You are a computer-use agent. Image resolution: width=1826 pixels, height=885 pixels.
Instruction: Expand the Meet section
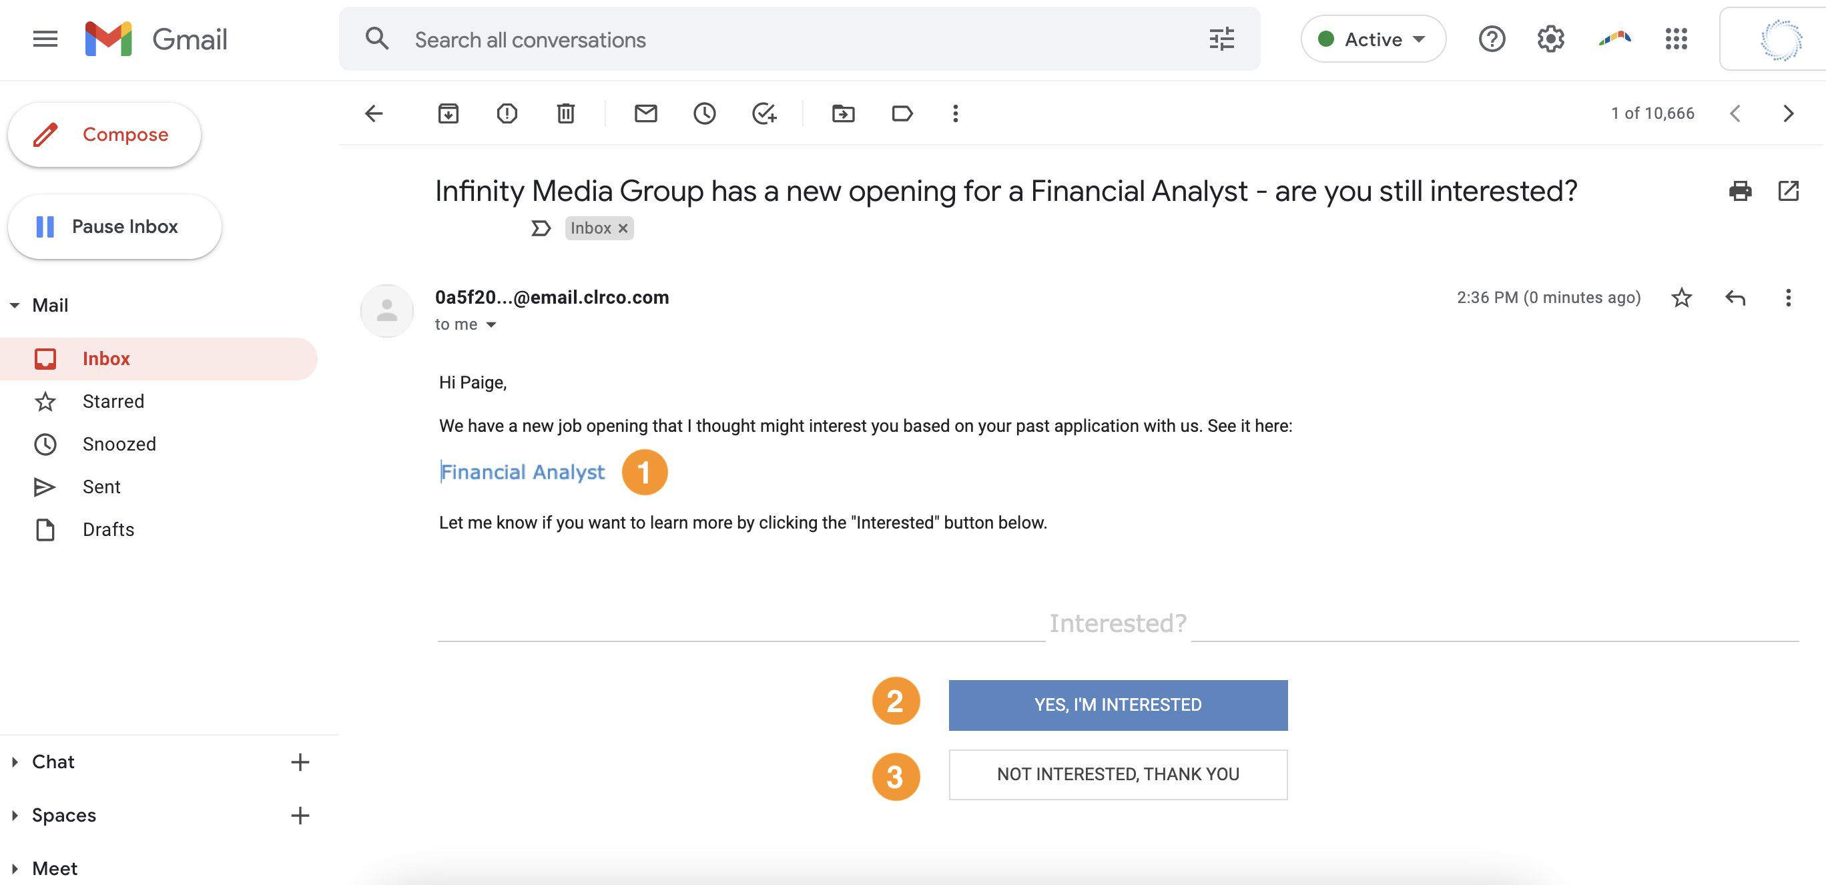[15, 868]
